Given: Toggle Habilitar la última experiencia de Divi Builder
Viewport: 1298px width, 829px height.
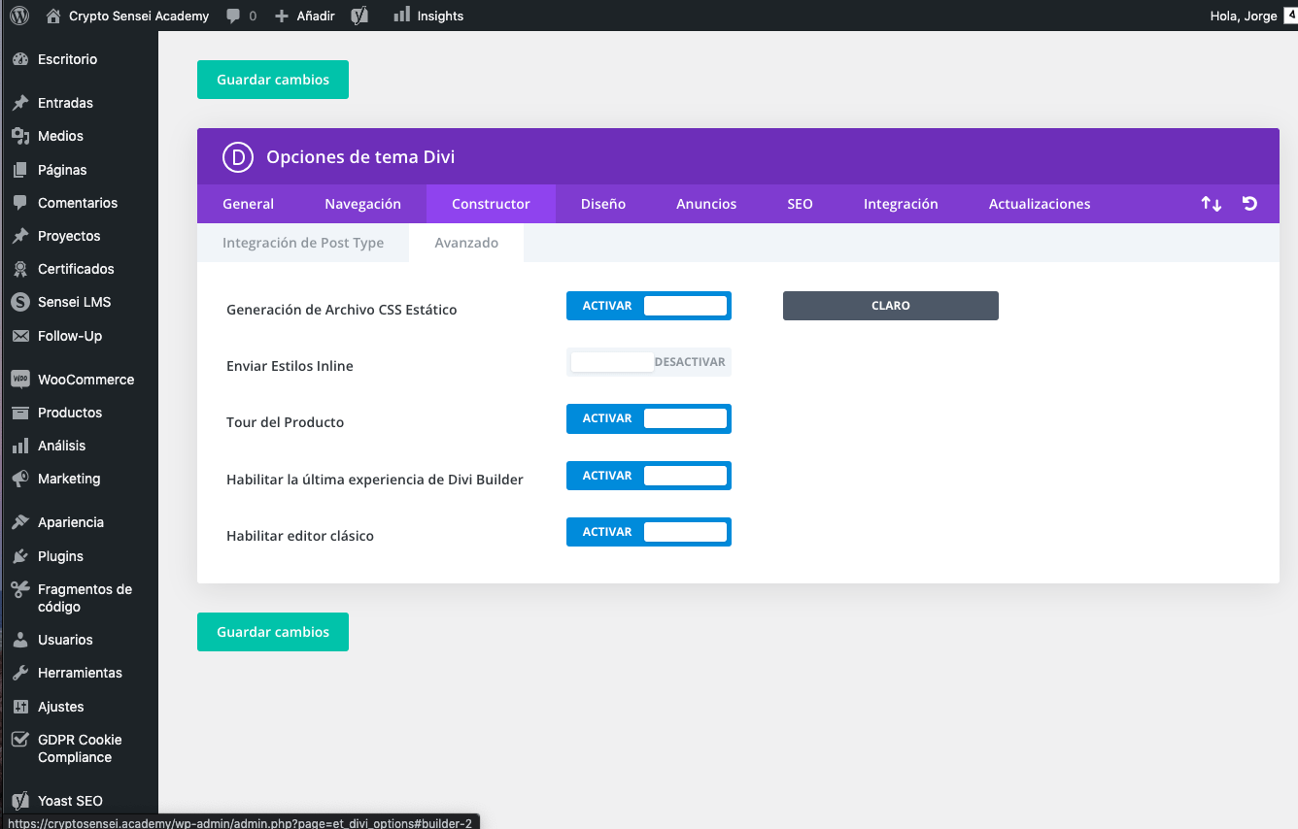Looking at the screenshot, I should [649, 476].
